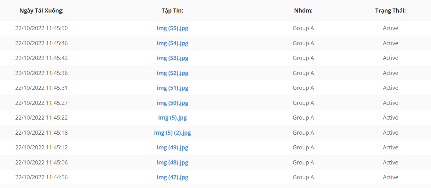
Task: Open file link img (50).jpg
Action: coord(172,103)
